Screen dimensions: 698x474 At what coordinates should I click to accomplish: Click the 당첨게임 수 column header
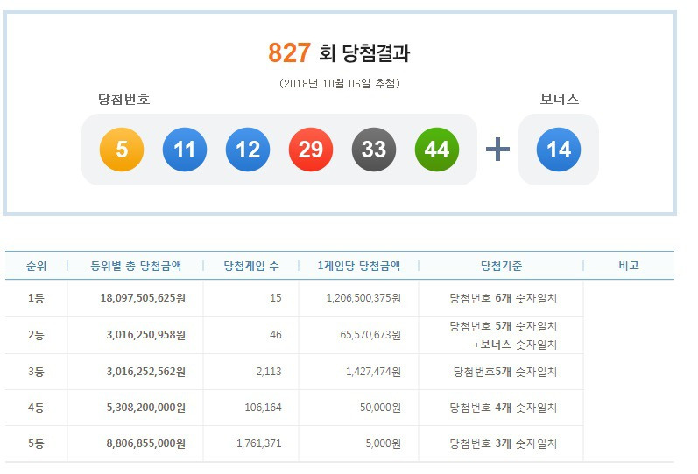pyautogui.click(x=251, y=266)
